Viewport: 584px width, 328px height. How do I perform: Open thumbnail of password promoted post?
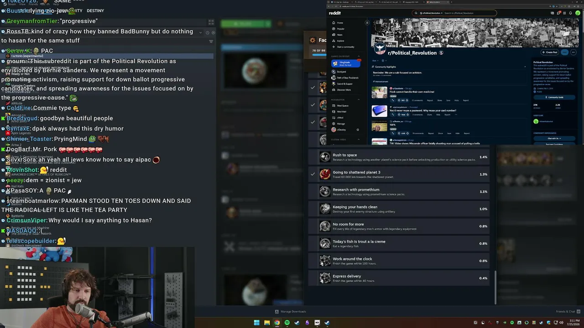click(x=379, y=111)
